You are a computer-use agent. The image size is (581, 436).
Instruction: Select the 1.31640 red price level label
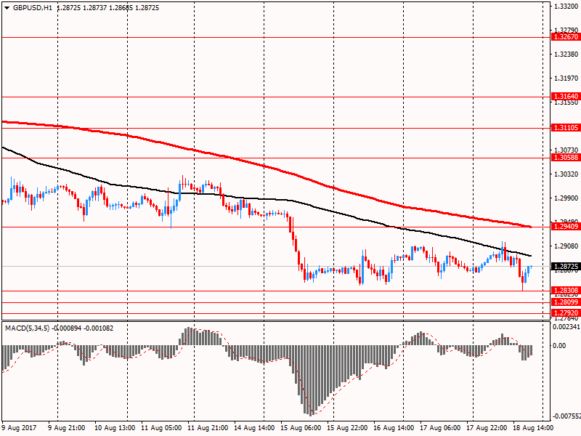click(x=566, y=97)
